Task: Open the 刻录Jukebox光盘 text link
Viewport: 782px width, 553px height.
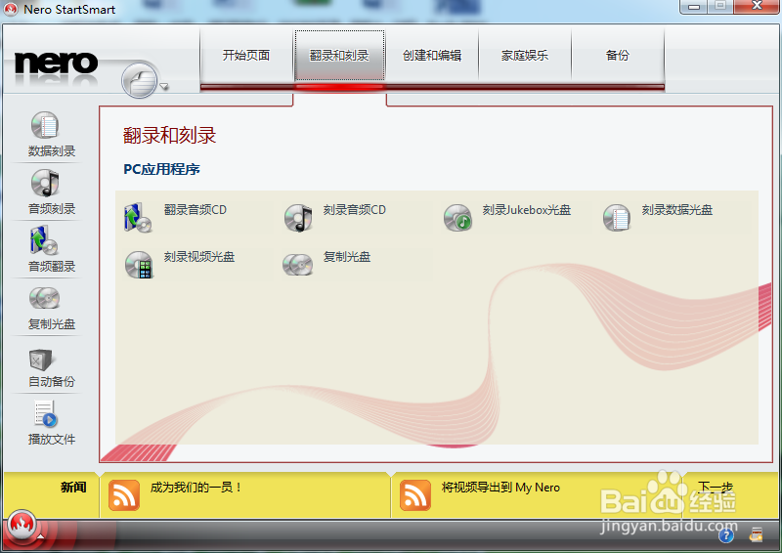Action: click(527, 210)
